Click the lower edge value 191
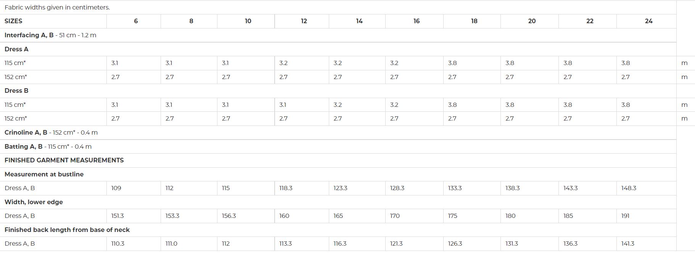 pyautogui.click(x=625, y=216)
